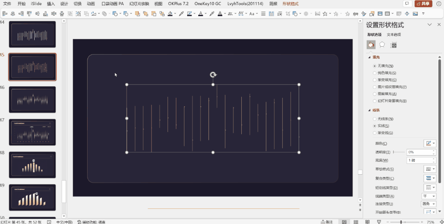Collapse the 填充 (Fill) section
The height and width of the screenshot is (224, 444).
pyautogui.click(x=369, y=57)
